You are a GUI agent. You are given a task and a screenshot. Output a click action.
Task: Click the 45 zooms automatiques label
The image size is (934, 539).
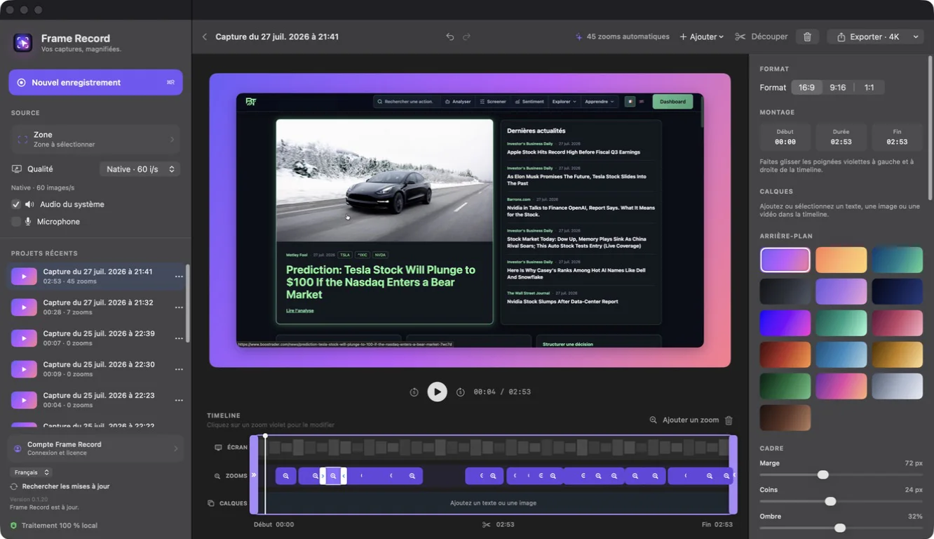tap(628, 36)
